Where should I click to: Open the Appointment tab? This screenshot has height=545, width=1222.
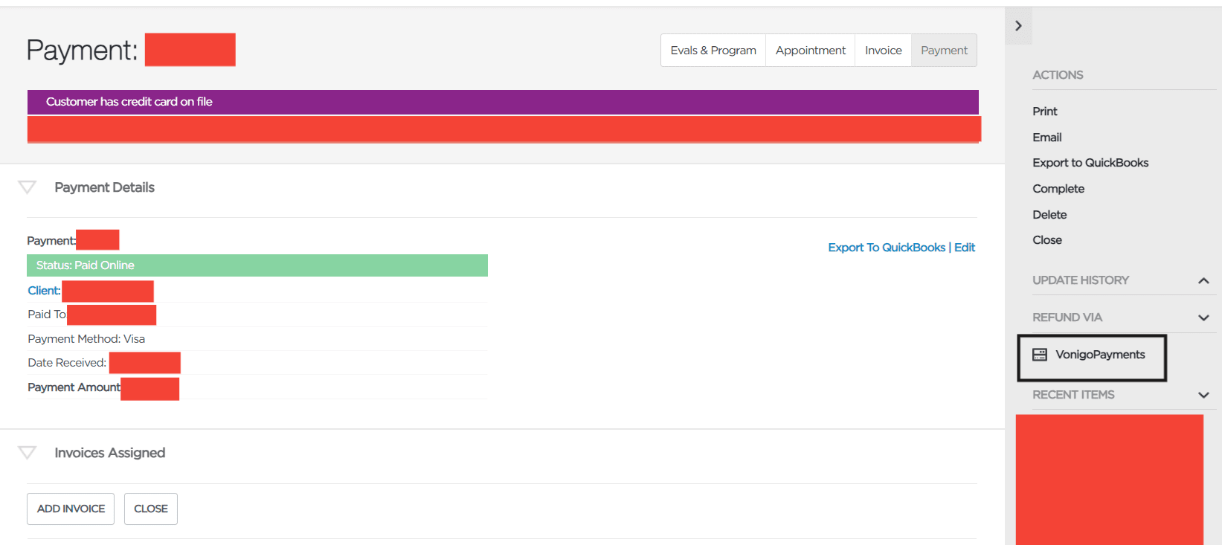[811, 51]
